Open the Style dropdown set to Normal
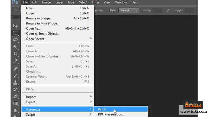 (129, 11)
